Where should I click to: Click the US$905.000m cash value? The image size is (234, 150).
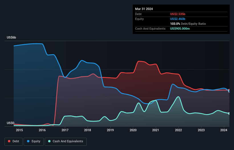(180, 29)
